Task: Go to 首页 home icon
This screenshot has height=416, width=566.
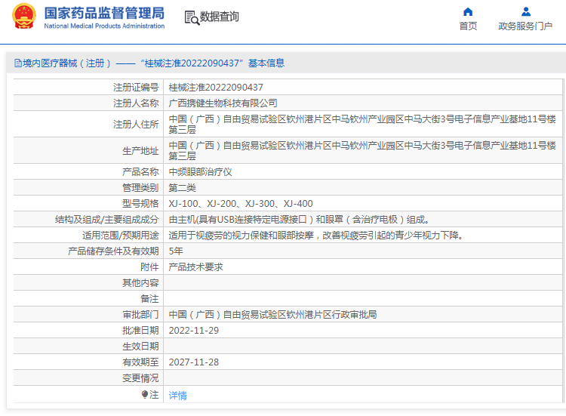Action: click(x=468, y=12)
